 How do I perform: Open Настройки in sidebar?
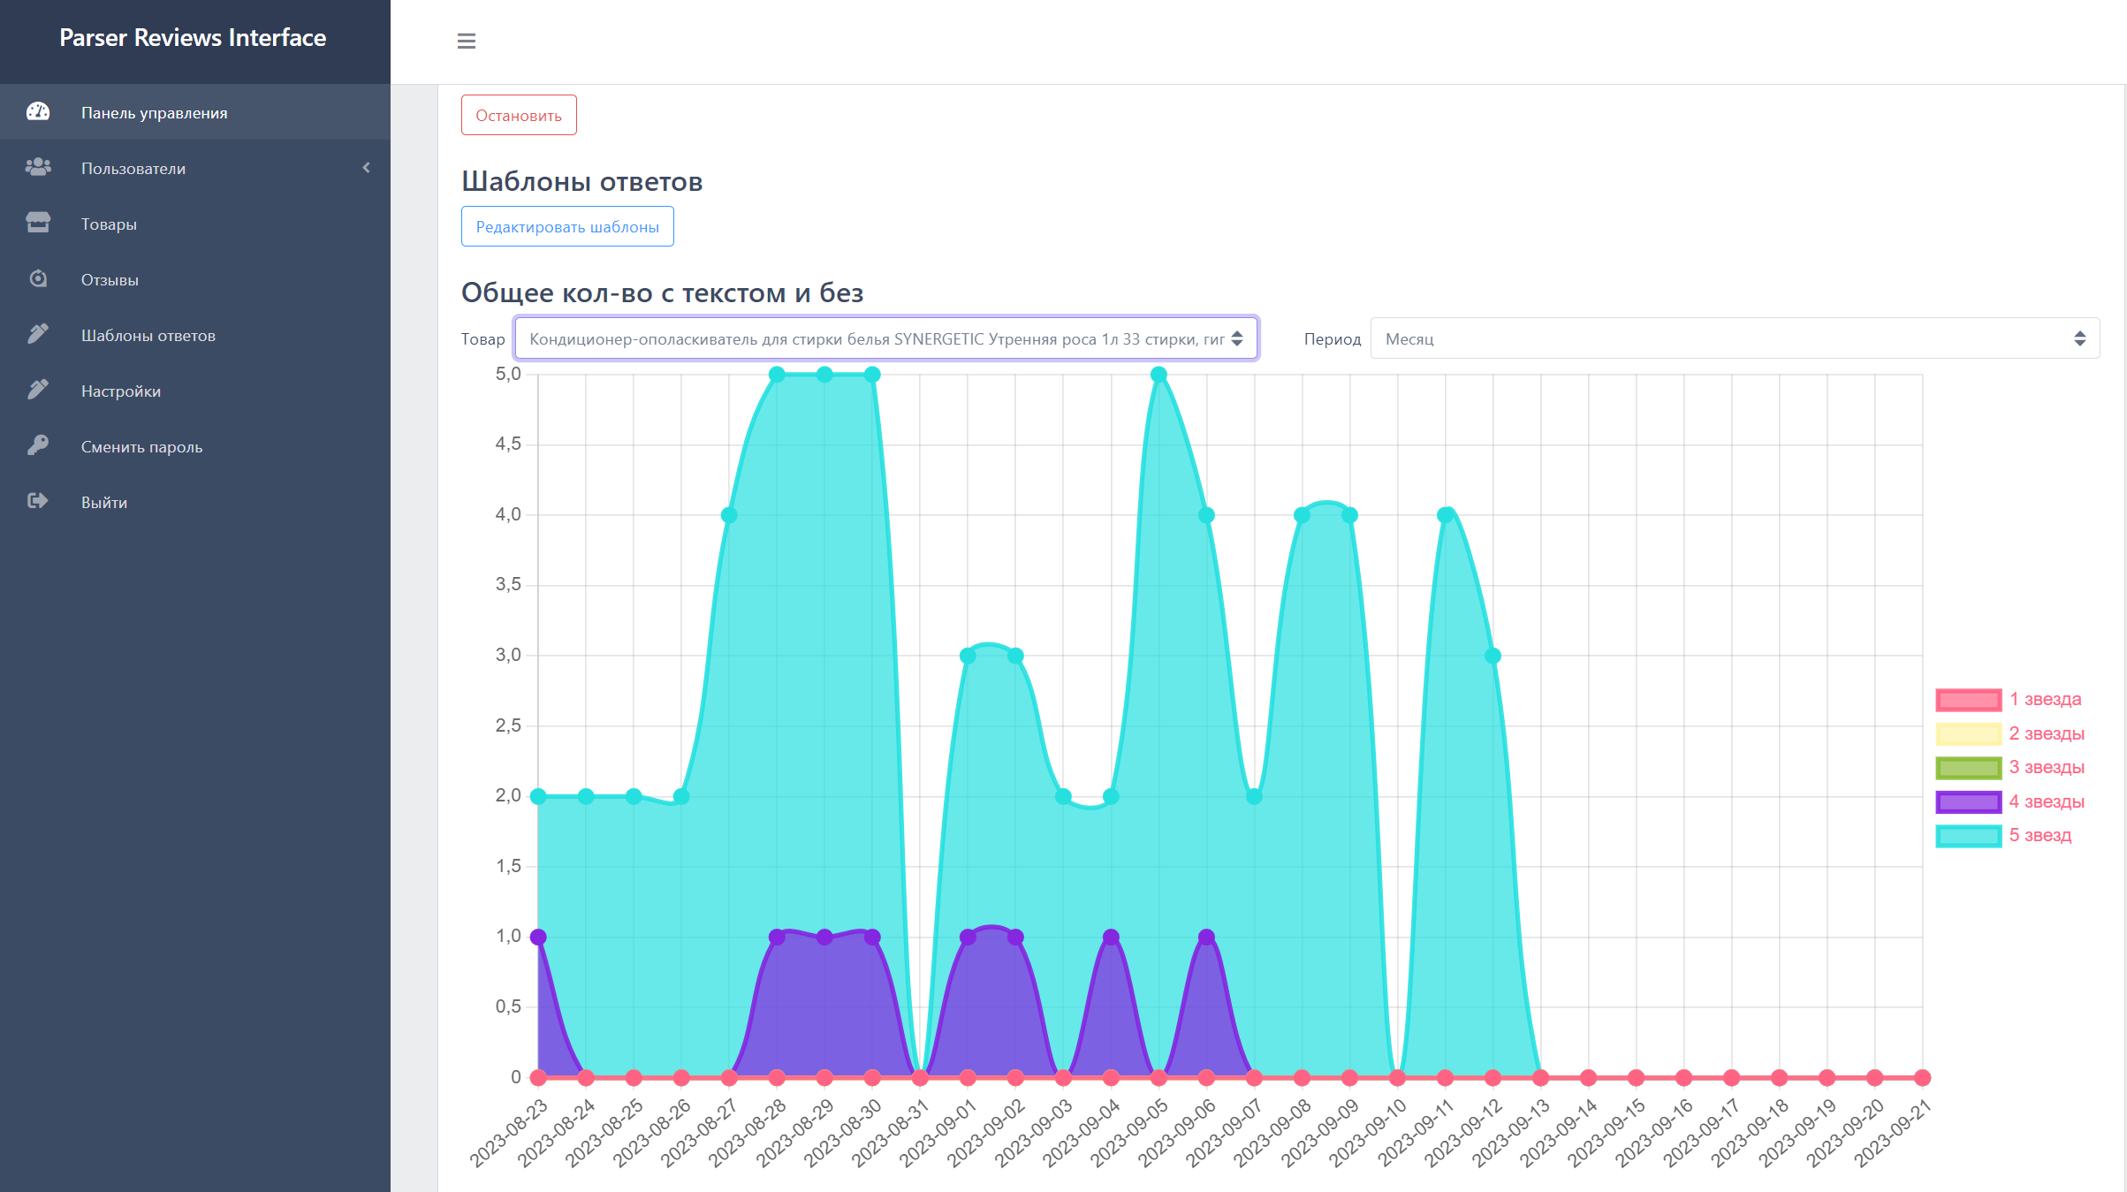195,391
